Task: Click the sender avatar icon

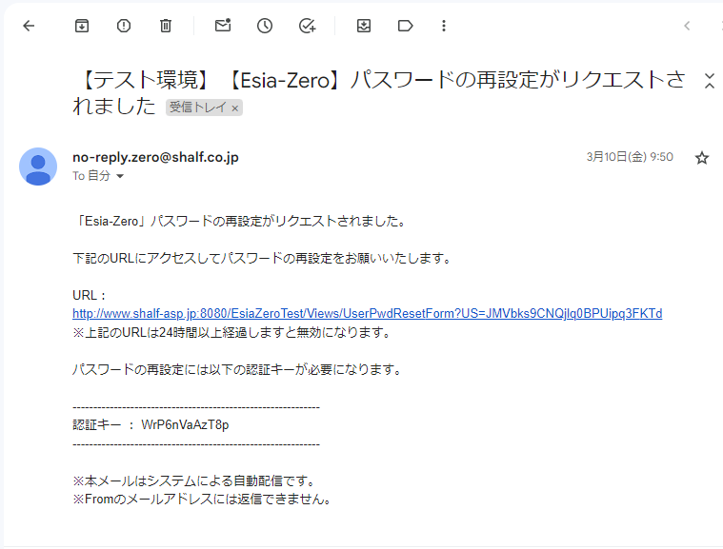Action: (x=38, y=167)
